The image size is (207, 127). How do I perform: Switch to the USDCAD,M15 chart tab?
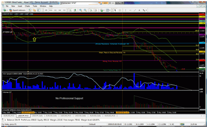(66, 116)
